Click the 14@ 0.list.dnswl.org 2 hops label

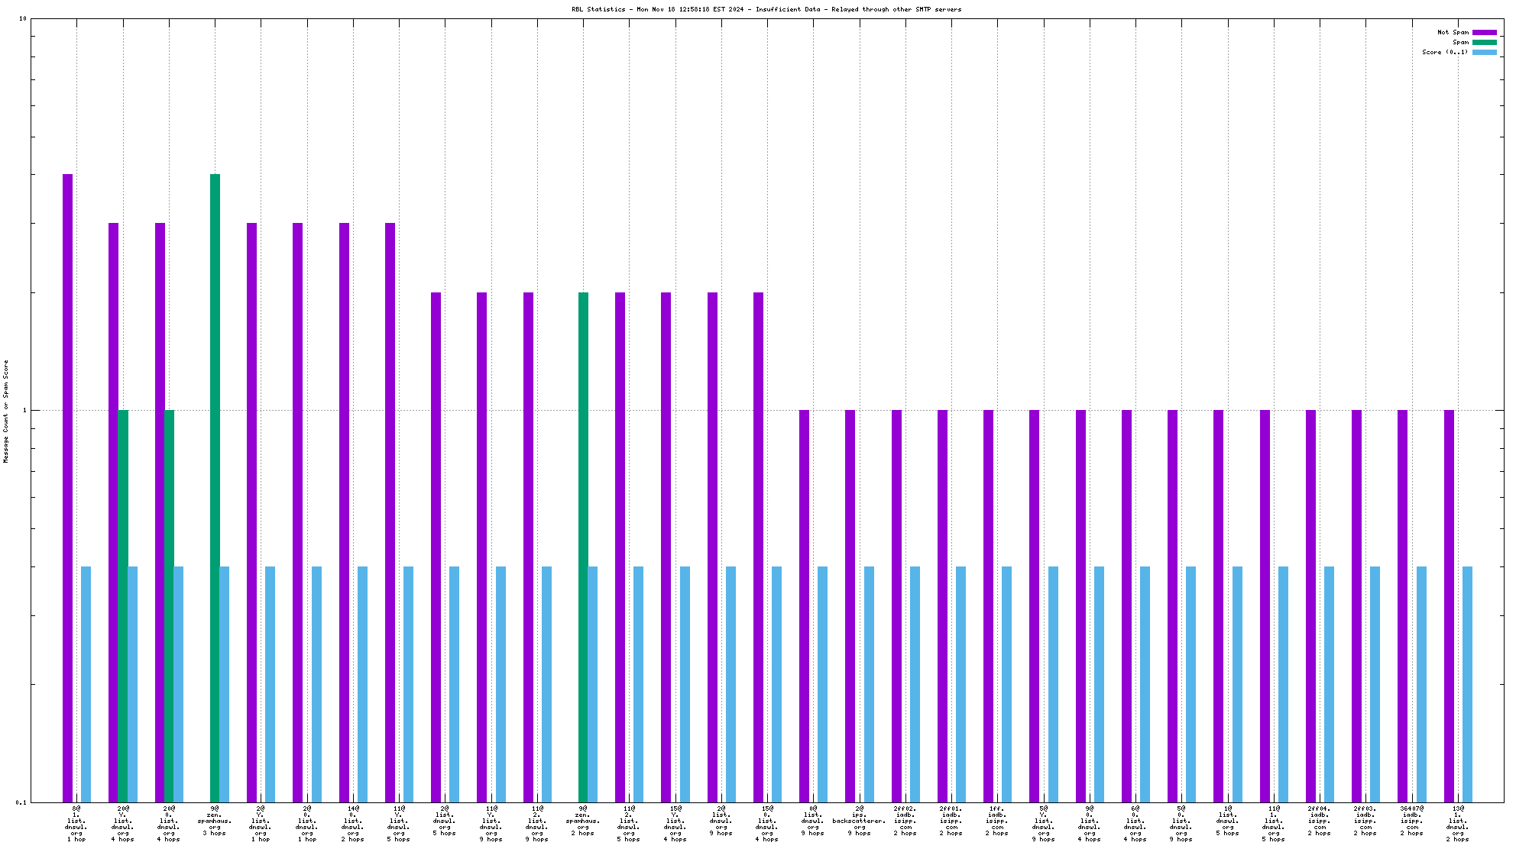[353, 823]
